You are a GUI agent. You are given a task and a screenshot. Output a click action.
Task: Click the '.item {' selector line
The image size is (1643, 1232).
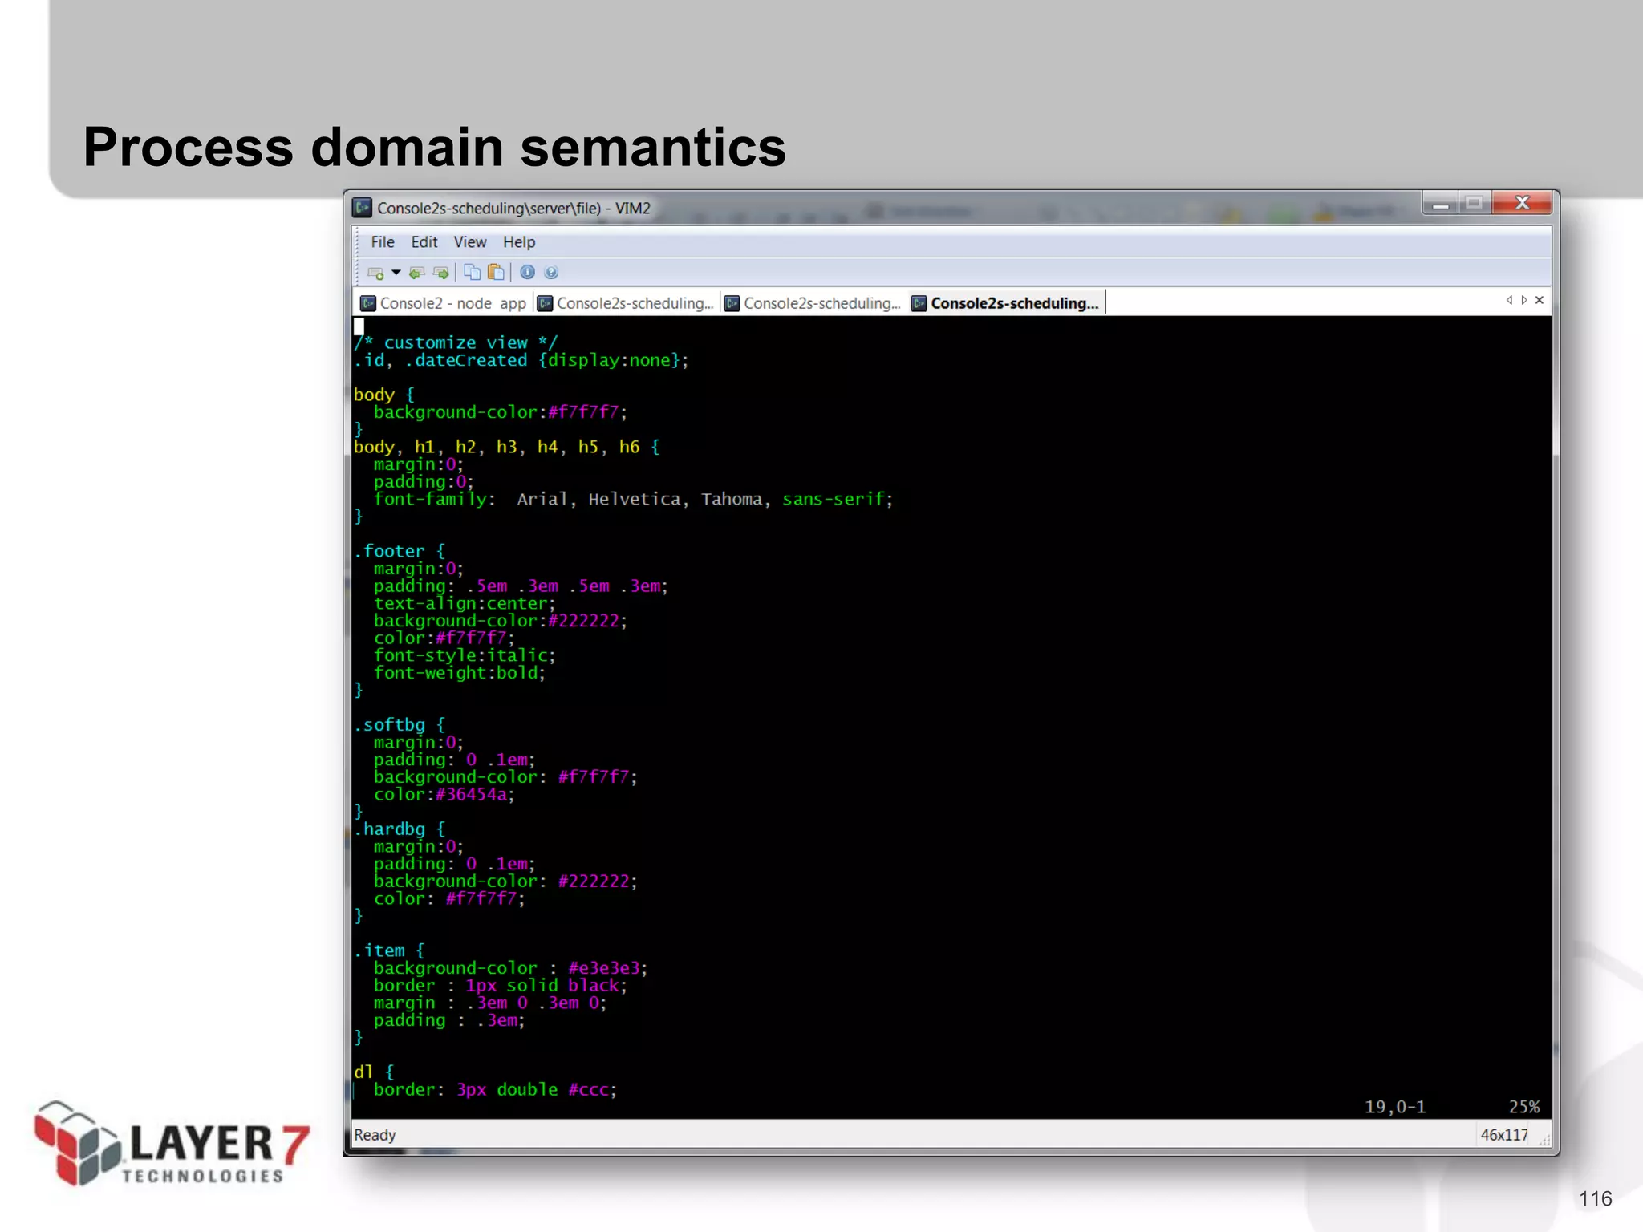[x=389, y=950]
